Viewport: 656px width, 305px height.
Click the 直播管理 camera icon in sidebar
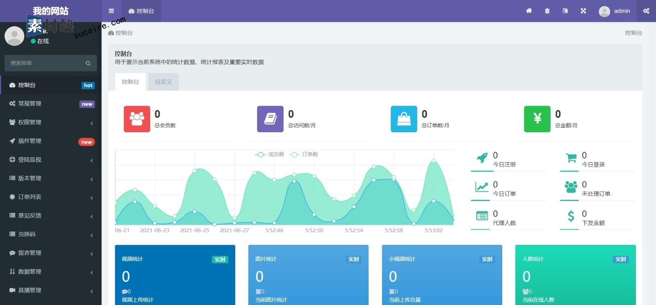coord(12,290)
